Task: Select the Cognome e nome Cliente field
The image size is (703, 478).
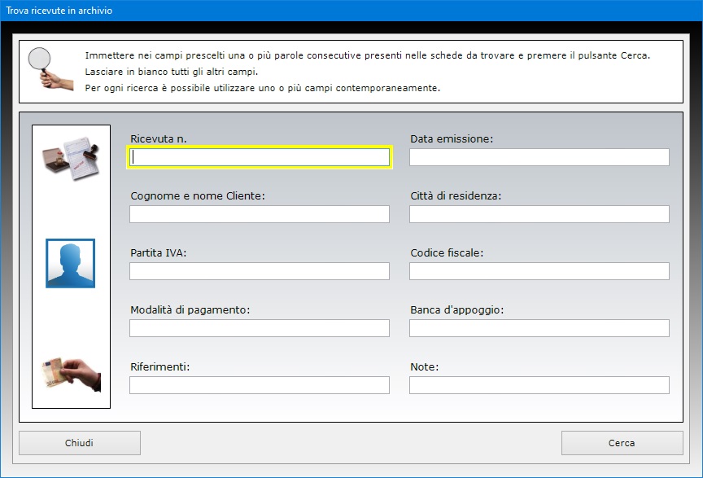Action: [x=260, y=214]
